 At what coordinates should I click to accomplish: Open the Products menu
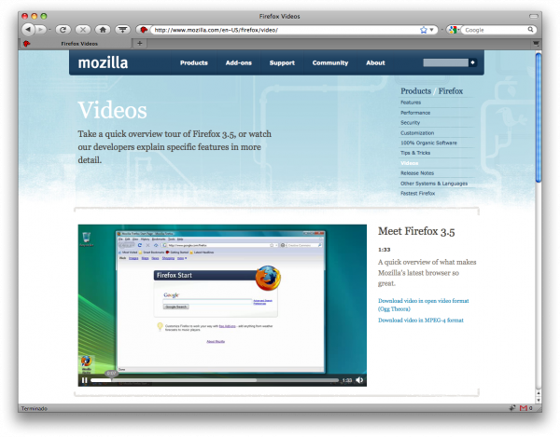click(194, 62)
